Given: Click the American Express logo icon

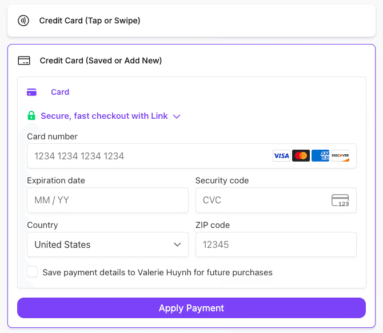Looking at the screenshot, I should (x=320, y=156).
